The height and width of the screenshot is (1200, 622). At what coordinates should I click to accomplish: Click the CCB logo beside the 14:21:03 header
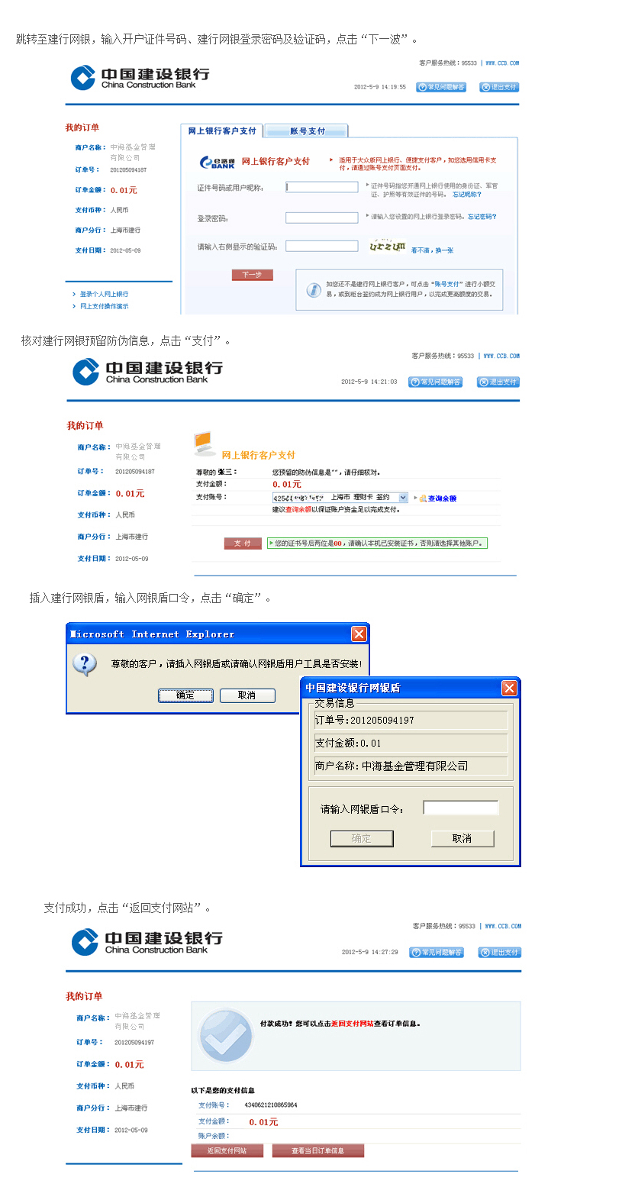point(148,372)
